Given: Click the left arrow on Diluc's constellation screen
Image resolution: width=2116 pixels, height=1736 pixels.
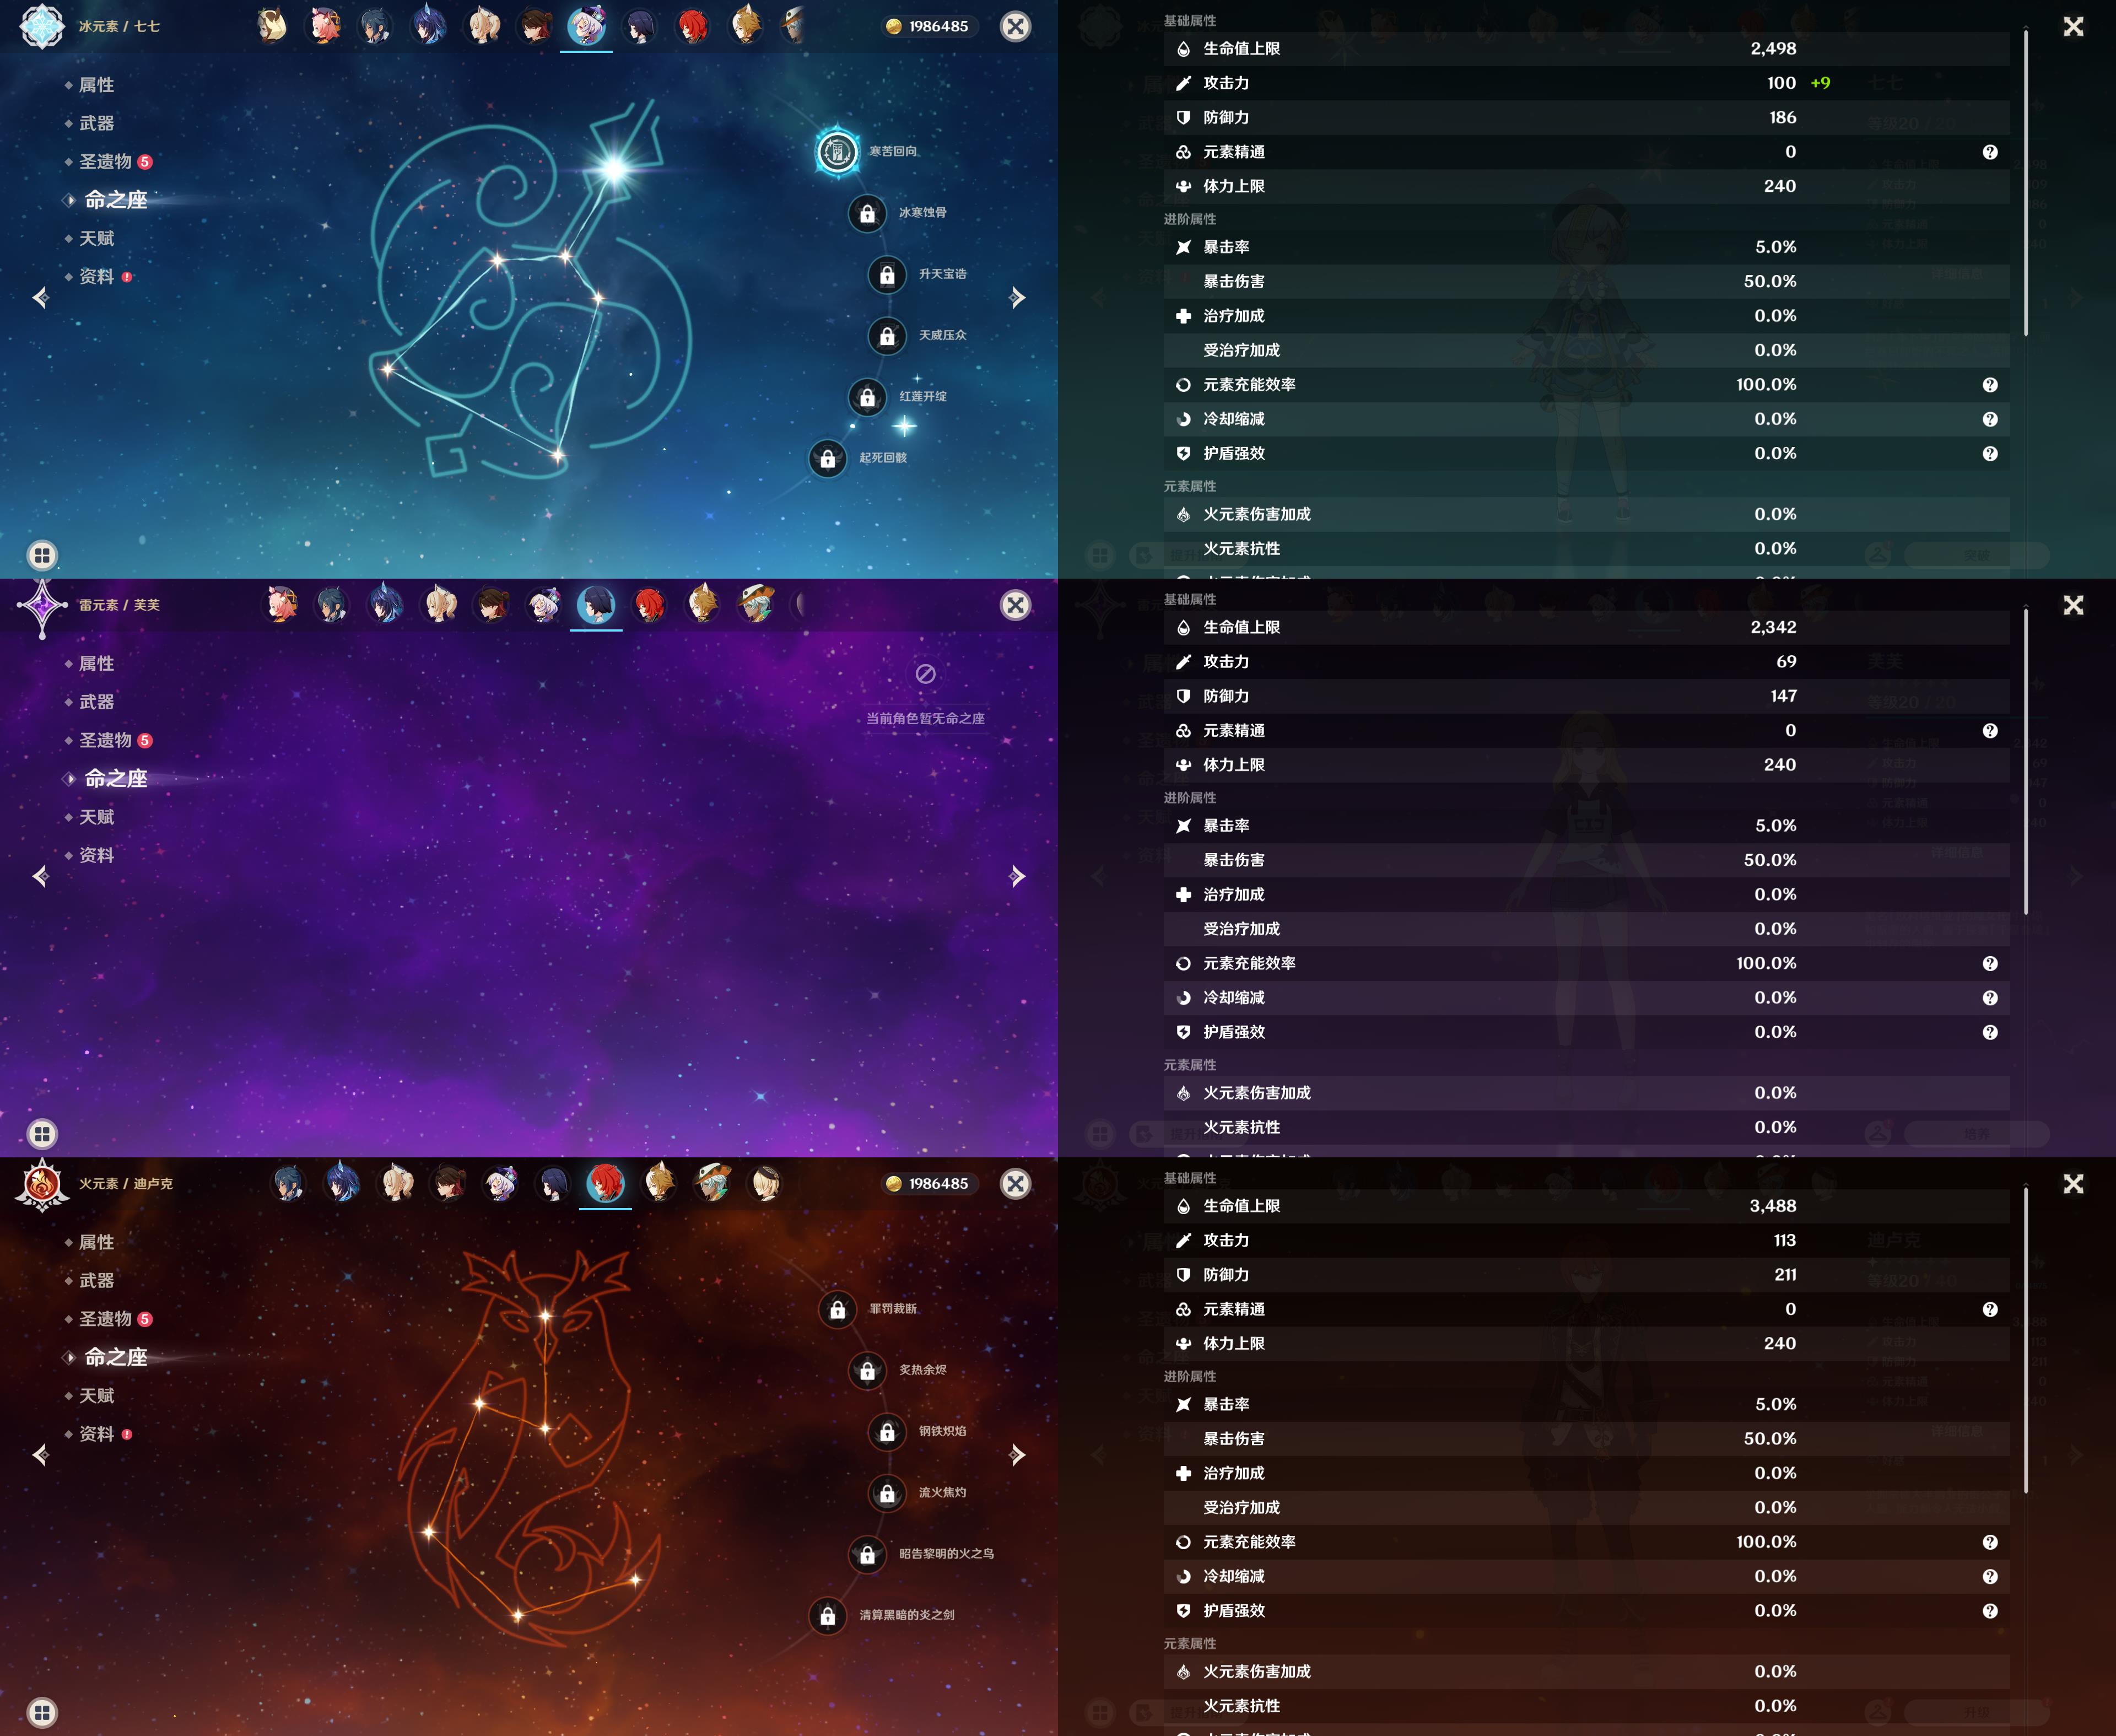Looking at the screenshot, I should tap(41, 1455).
